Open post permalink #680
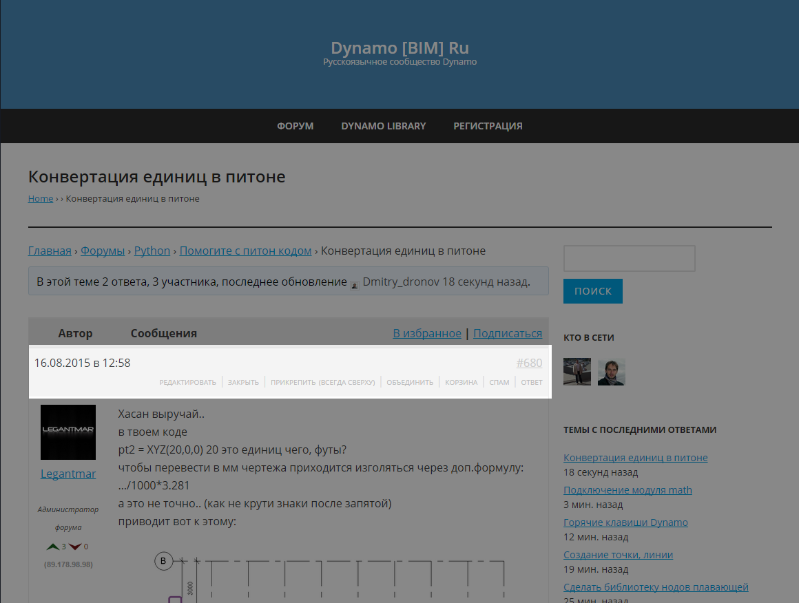799x603 pixels. click(x=529, y=363)
